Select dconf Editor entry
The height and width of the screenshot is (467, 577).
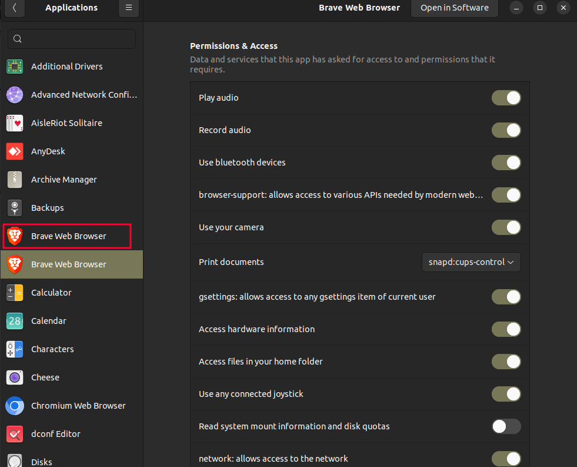72,434
